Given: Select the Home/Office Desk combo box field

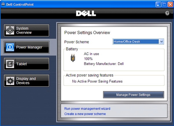Looking at the screenshot, I should click(138, 42).
